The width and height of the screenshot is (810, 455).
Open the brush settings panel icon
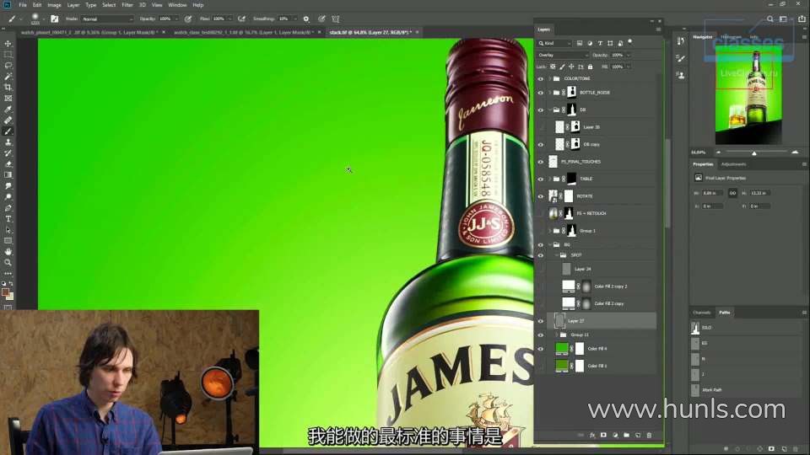pyautogui.click(x=54, y=19)
